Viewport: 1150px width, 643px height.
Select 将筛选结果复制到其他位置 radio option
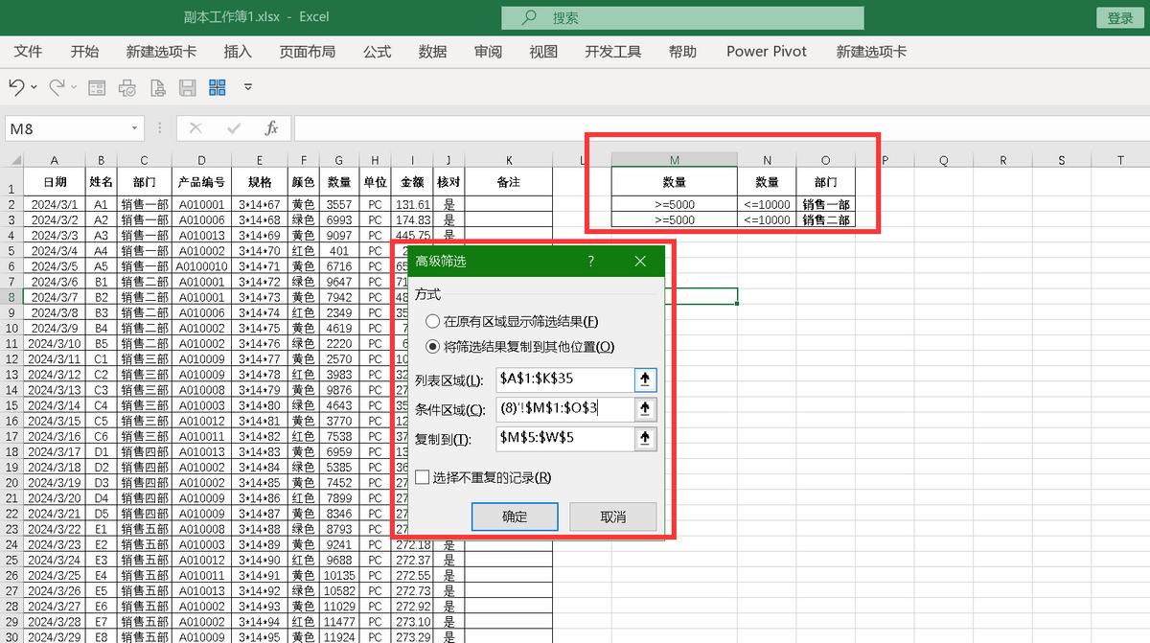[x=433, y=347]
